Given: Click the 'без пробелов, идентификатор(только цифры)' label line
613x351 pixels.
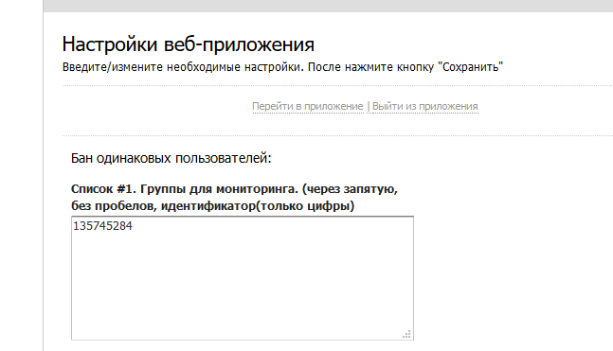Looking at the screenshot, I should [x=212, y=205].
